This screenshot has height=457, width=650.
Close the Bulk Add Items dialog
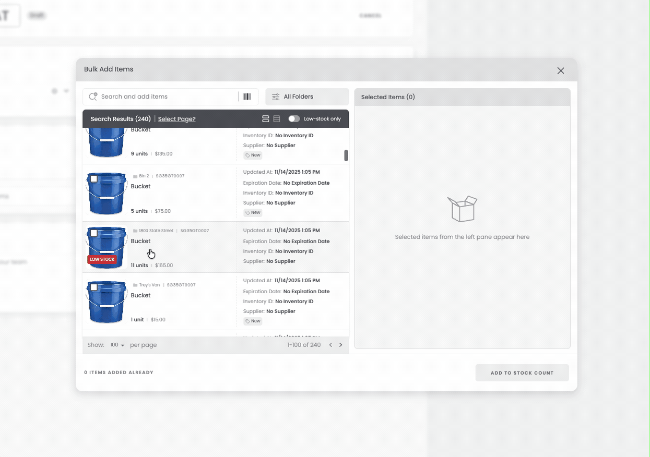point(560,70)
